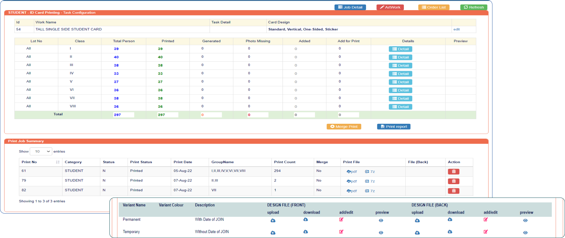Image resolution: width=565 pixels, height=238 pixels.
Task: Edit front design for Permanent variant
Action: 341,220
